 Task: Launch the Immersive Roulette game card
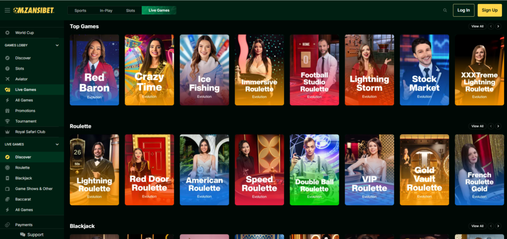point(259,70)
